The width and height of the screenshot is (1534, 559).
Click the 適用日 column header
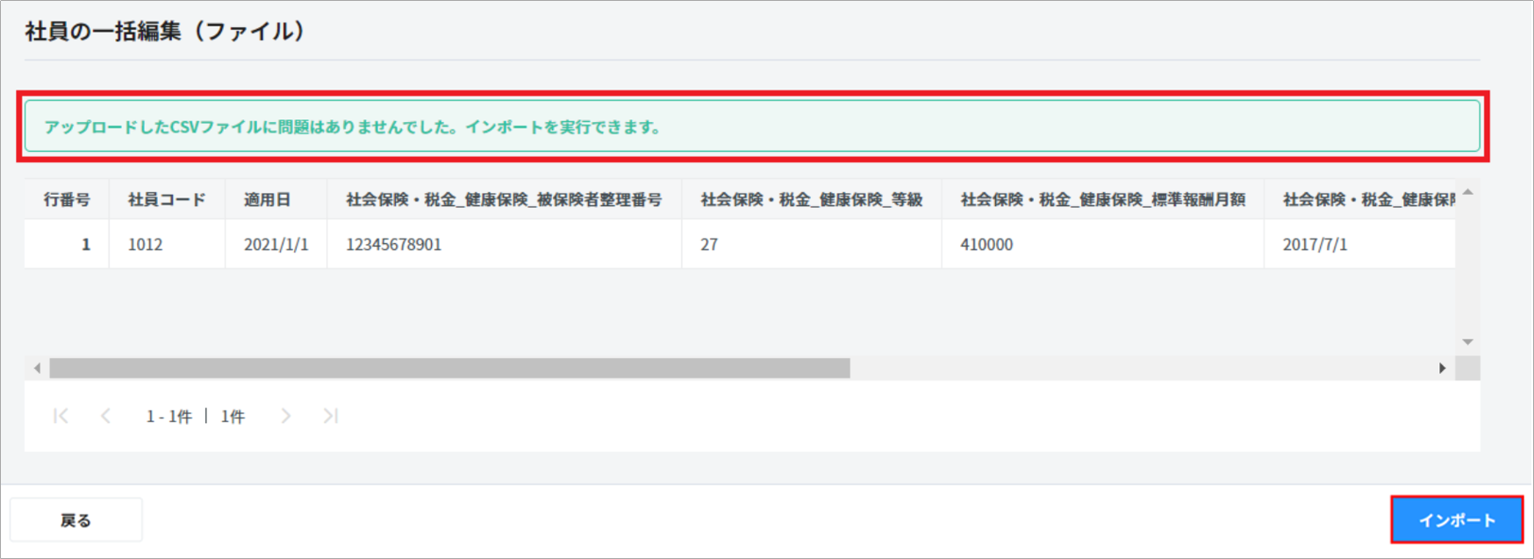268,200
